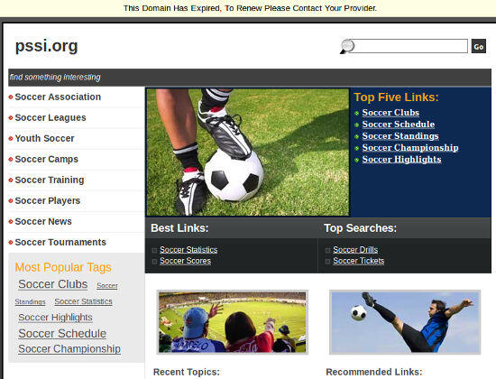Click inside the search text field
This screenshot has height=379, width=496.
click(410, 46)
